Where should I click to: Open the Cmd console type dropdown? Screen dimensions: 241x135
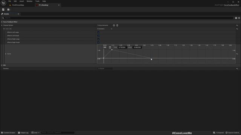click(35, 133)
